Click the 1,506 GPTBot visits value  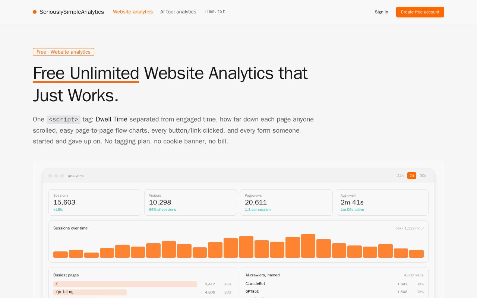402,292
